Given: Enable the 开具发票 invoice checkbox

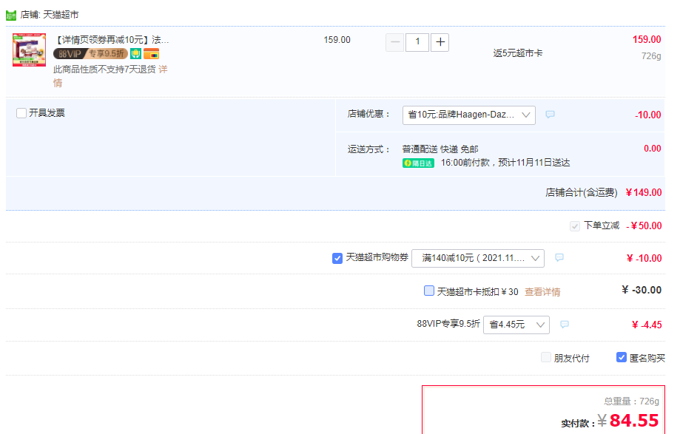Looking at the screenshot, I should click(21, 113).
